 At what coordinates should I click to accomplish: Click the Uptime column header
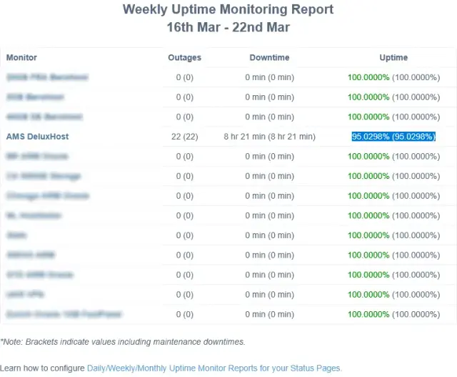point(393,57)
